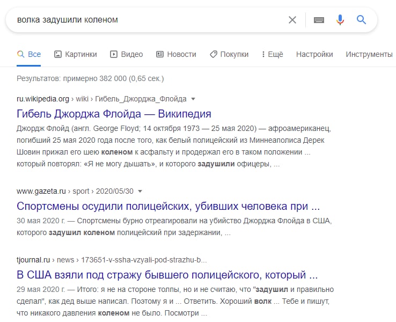Switch to the Новости tab

pyautogui.click(x=177, y=54)
